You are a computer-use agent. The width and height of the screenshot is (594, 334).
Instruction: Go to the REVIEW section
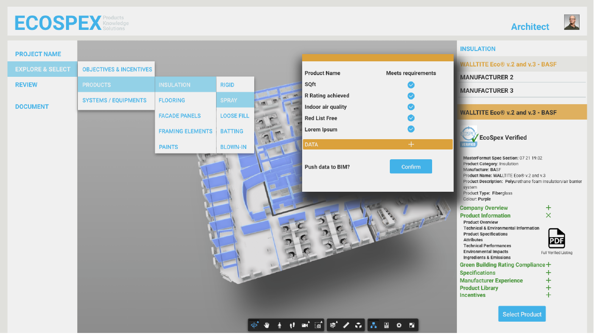click(26, 85)
